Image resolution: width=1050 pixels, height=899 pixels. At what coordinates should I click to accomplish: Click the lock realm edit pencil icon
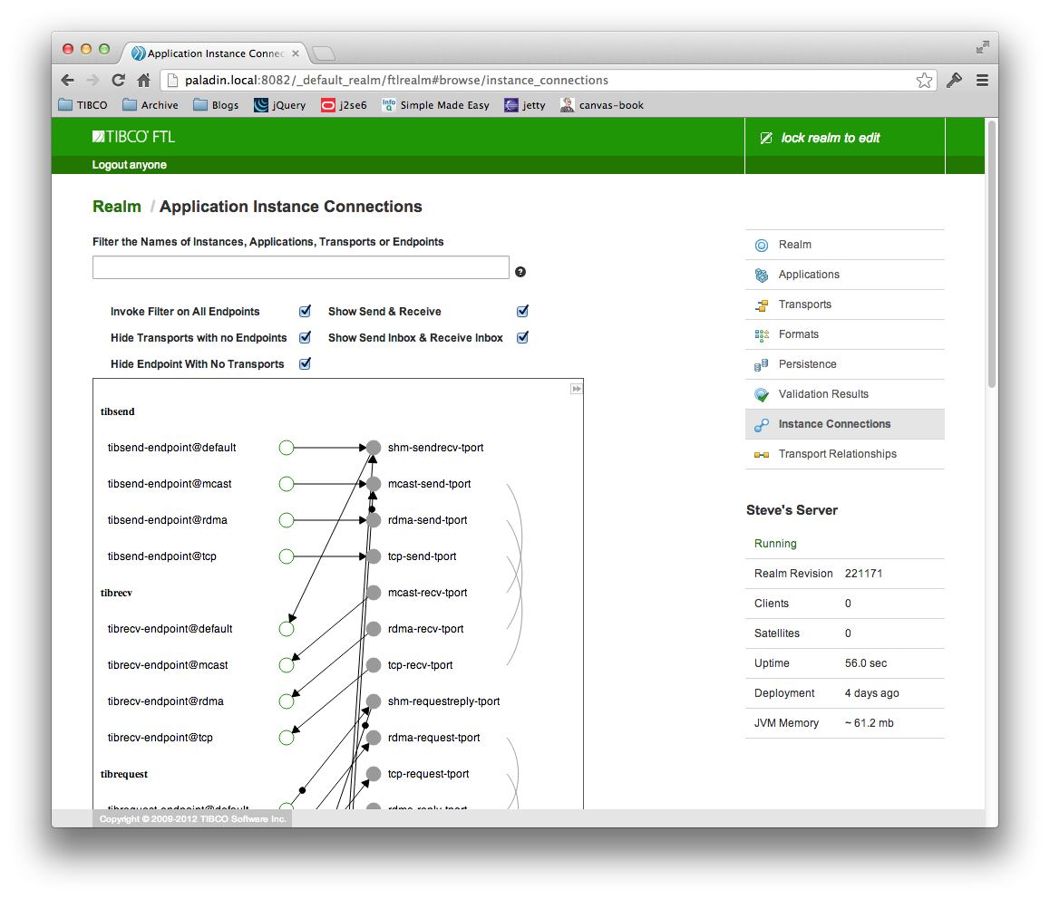[x=766, y=138]
